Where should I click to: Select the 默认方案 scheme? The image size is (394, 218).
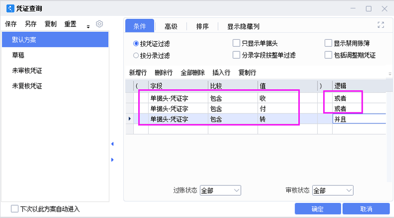click(55, 40)
